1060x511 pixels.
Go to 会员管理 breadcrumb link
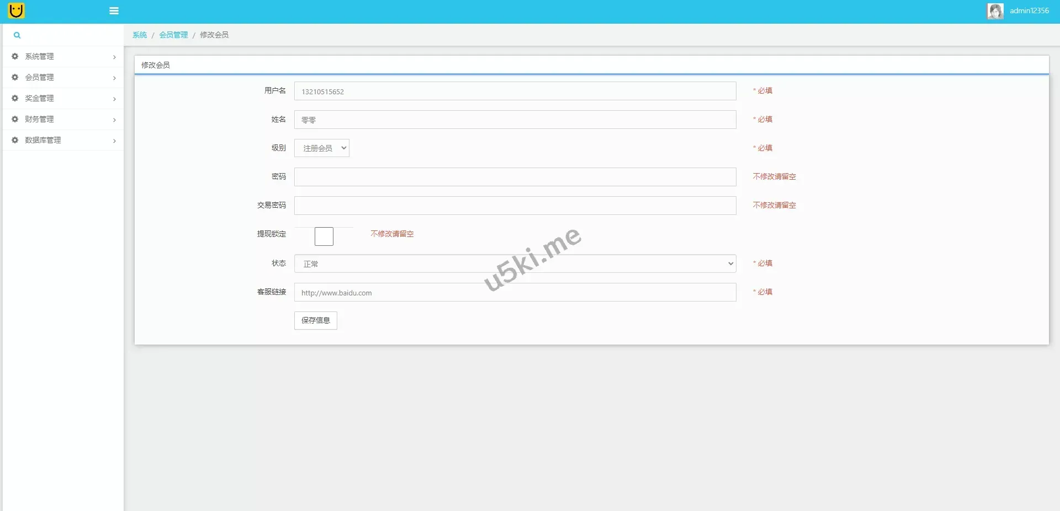click(173, 35)
